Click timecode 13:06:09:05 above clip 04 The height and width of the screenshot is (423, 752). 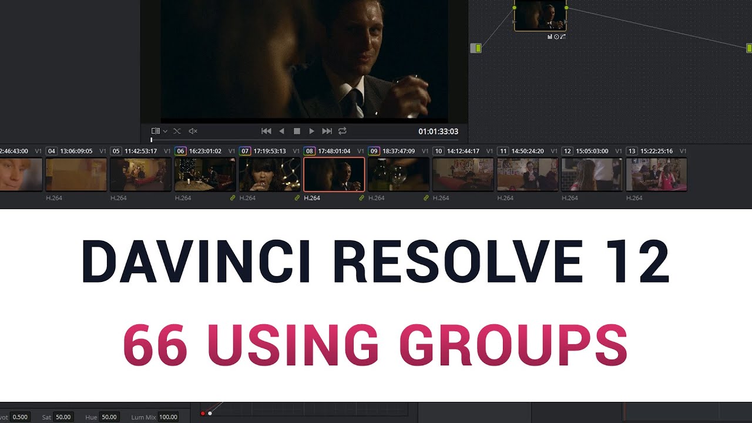click(76, 151)
